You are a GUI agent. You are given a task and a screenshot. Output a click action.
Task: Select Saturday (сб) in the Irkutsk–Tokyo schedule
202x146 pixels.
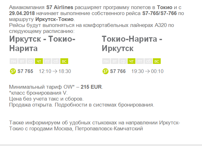click(56, 61)
